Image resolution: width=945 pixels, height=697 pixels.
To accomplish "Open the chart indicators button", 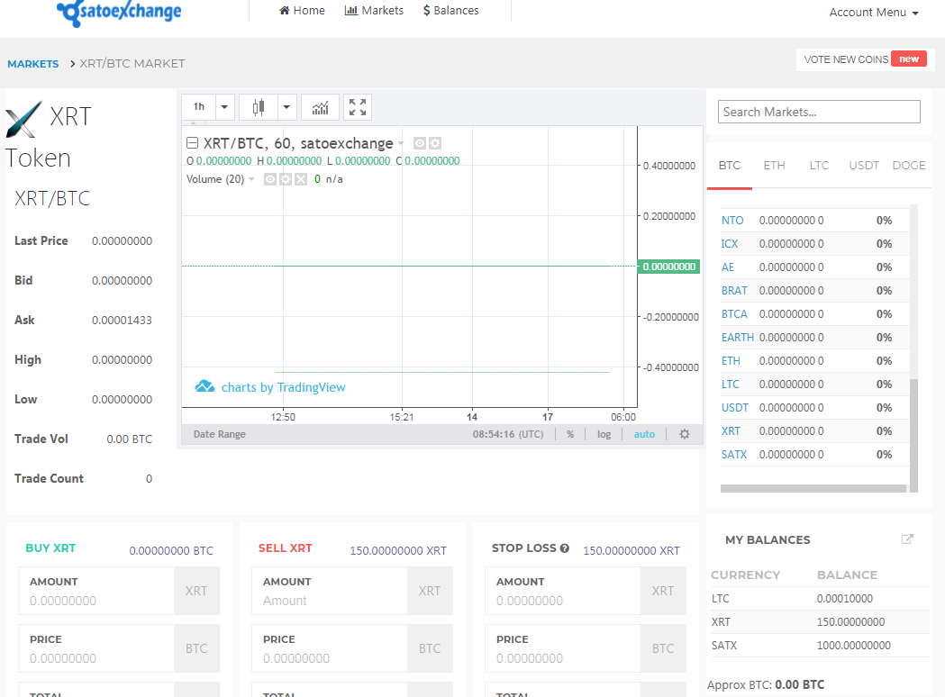I will pos(320,107).
